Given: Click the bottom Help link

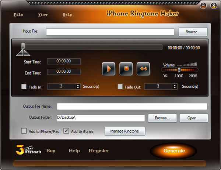Looking at the screenshot, I should [74, 151].
